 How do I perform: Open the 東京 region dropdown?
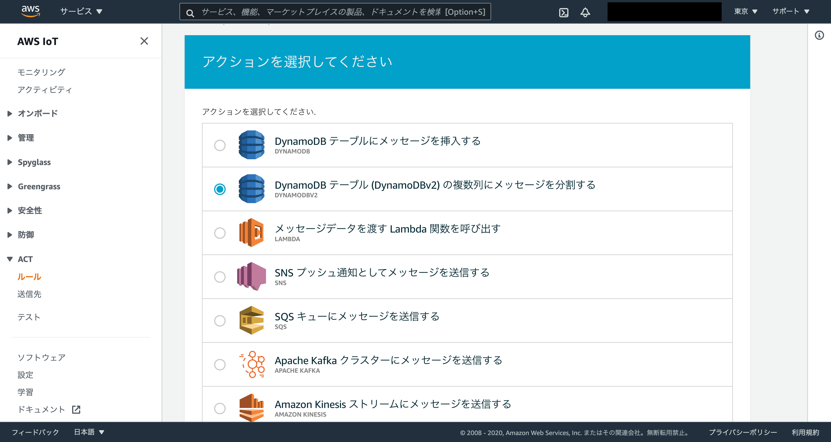[x=746, y=11]
